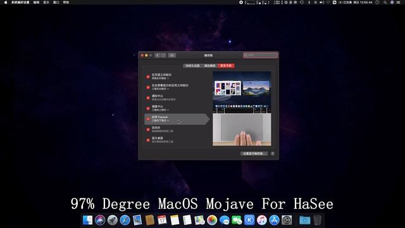Image resolution: width=405 pixels, height=228 pixels.
Task: Open the App Store from Dock
Action: (274, 220)
